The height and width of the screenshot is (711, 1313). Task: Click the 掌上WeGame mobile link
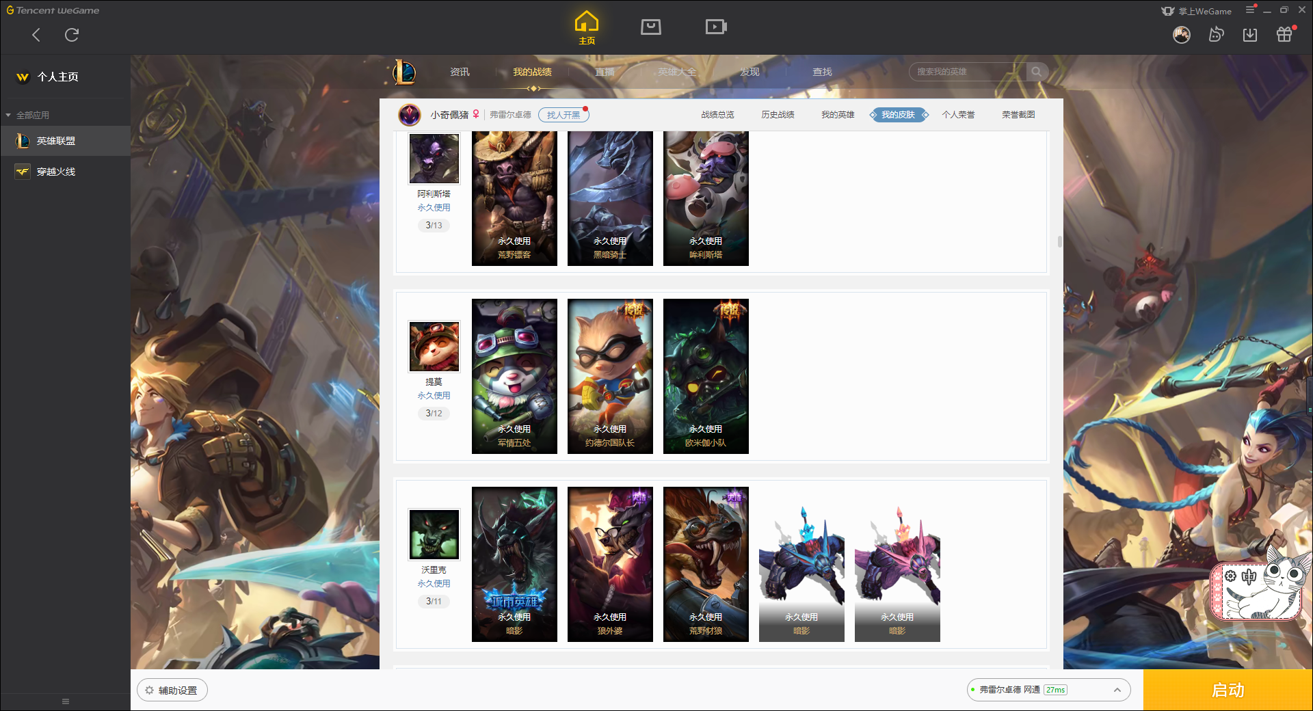tap(1196, 11)
